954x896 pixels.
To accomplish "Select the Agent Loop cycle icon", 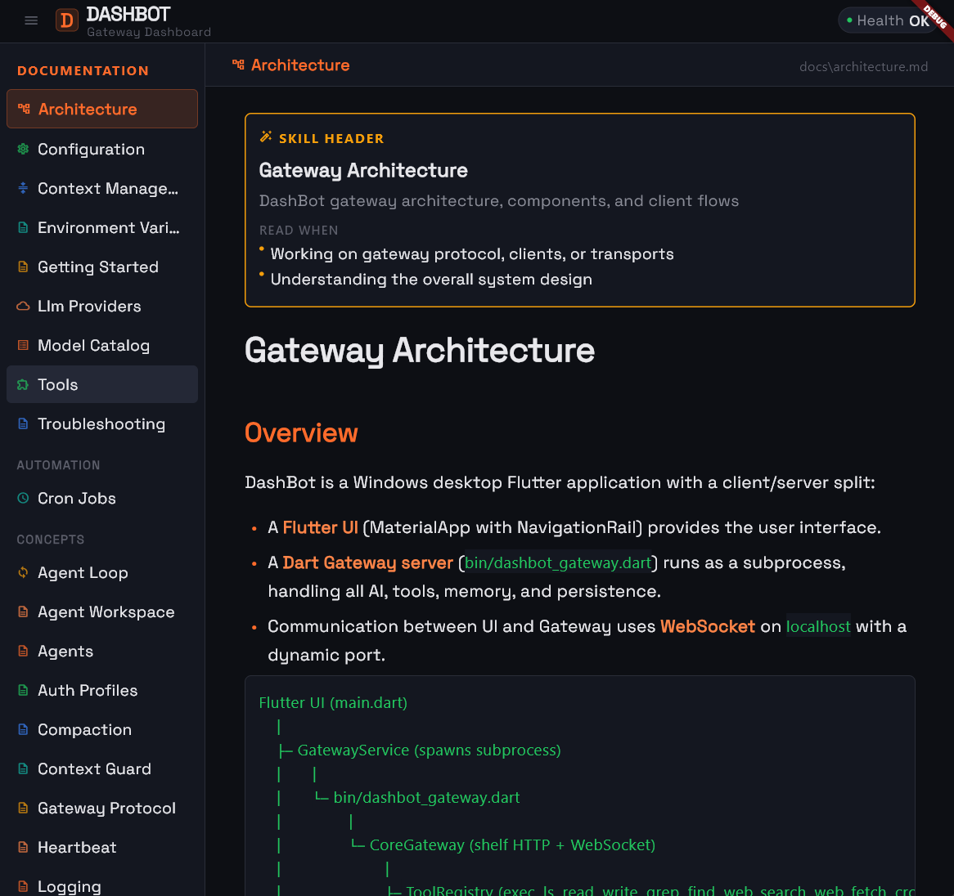I will [x=22, y=572].
